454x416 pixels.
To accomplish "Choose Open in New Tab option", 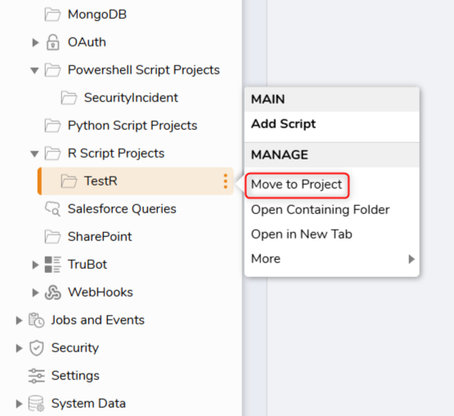I will pyautogui.click(x=301, y=234).
